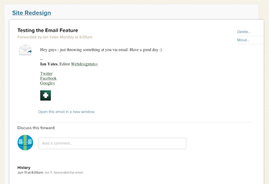269x184 pixels.
Task: Follow the Webdesigntuts+ link
Action: point(85,64)
